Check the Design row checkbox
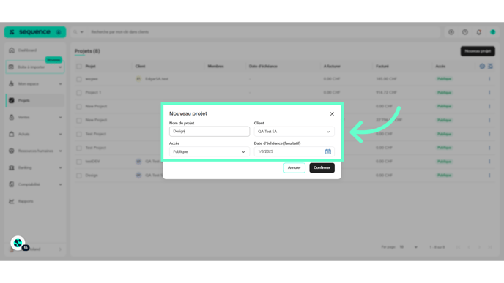 pos(79,176)
